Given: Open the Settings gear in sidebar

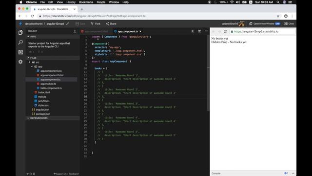Looking at the screenshot, I should tap(20, 62).
